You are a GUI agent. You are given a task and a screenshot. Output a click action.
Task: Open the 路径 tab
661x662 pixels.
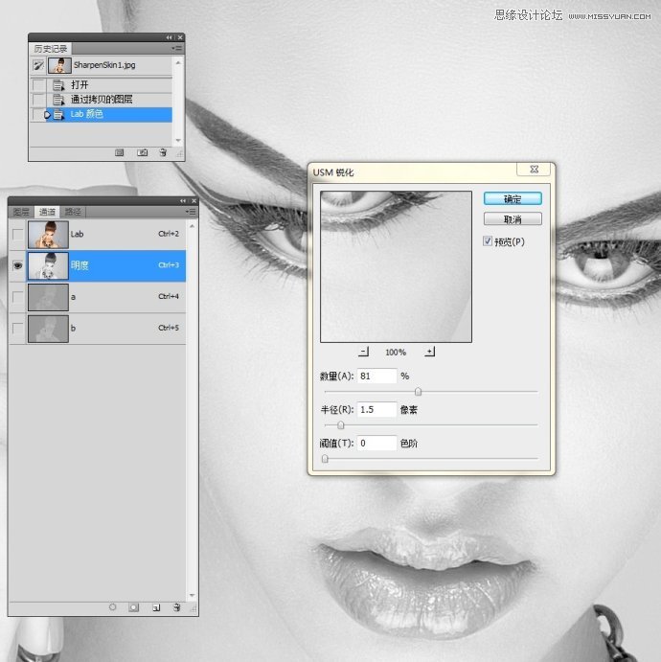[73, 212]
